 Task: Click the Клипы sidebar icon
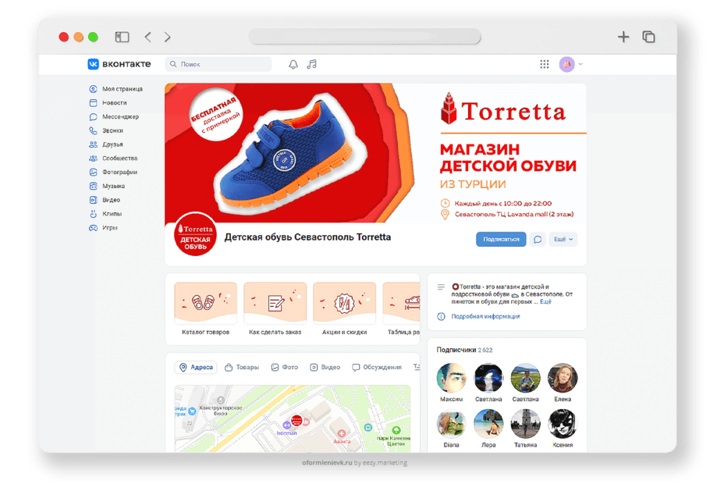(94, 214)
